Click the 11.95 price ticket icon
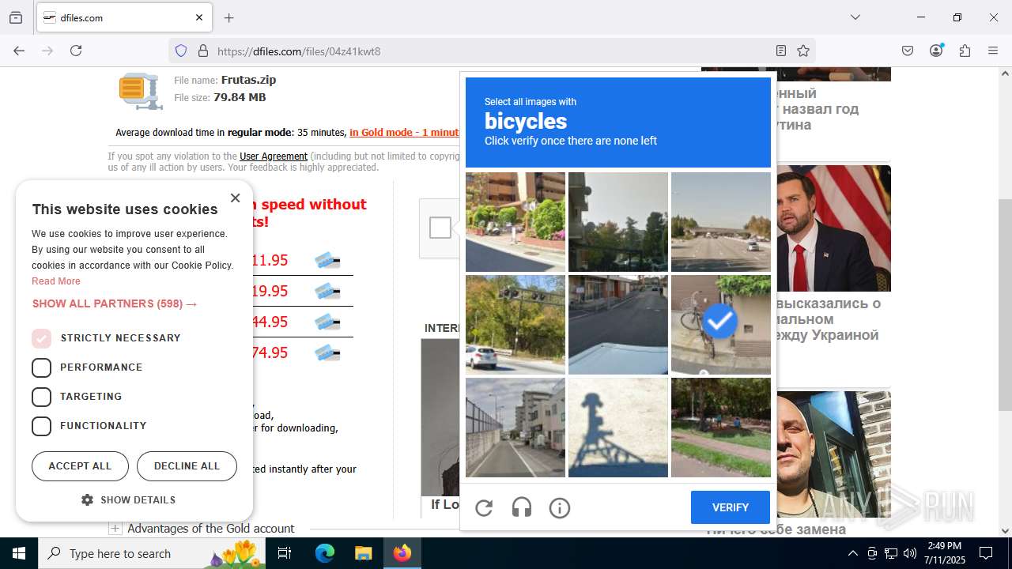The height and width of the screenshot is (569, 1012). (x=327, y=261)
